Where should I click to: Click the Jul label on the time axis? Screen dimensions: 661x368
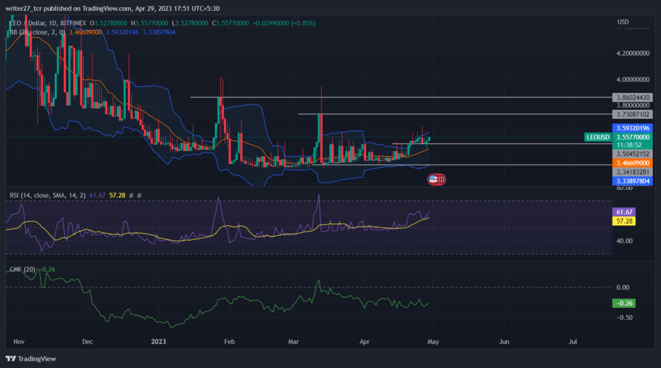point(573,342)
